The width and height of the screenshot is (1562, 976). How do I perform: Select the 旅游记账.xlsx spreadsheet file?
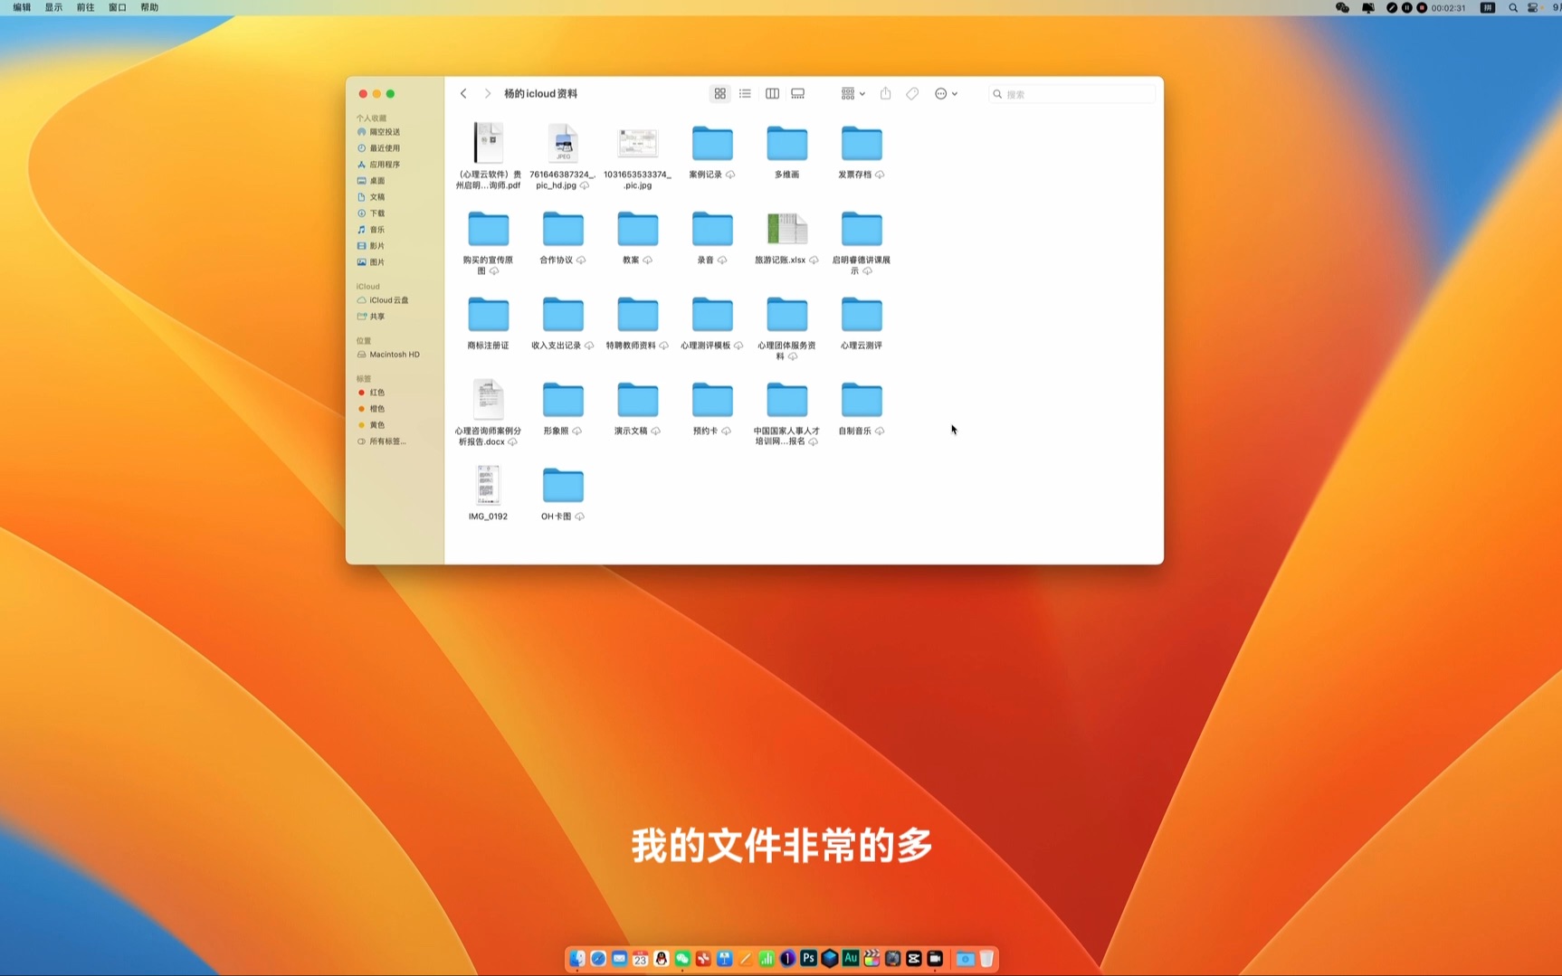click(x=787, y=230)
